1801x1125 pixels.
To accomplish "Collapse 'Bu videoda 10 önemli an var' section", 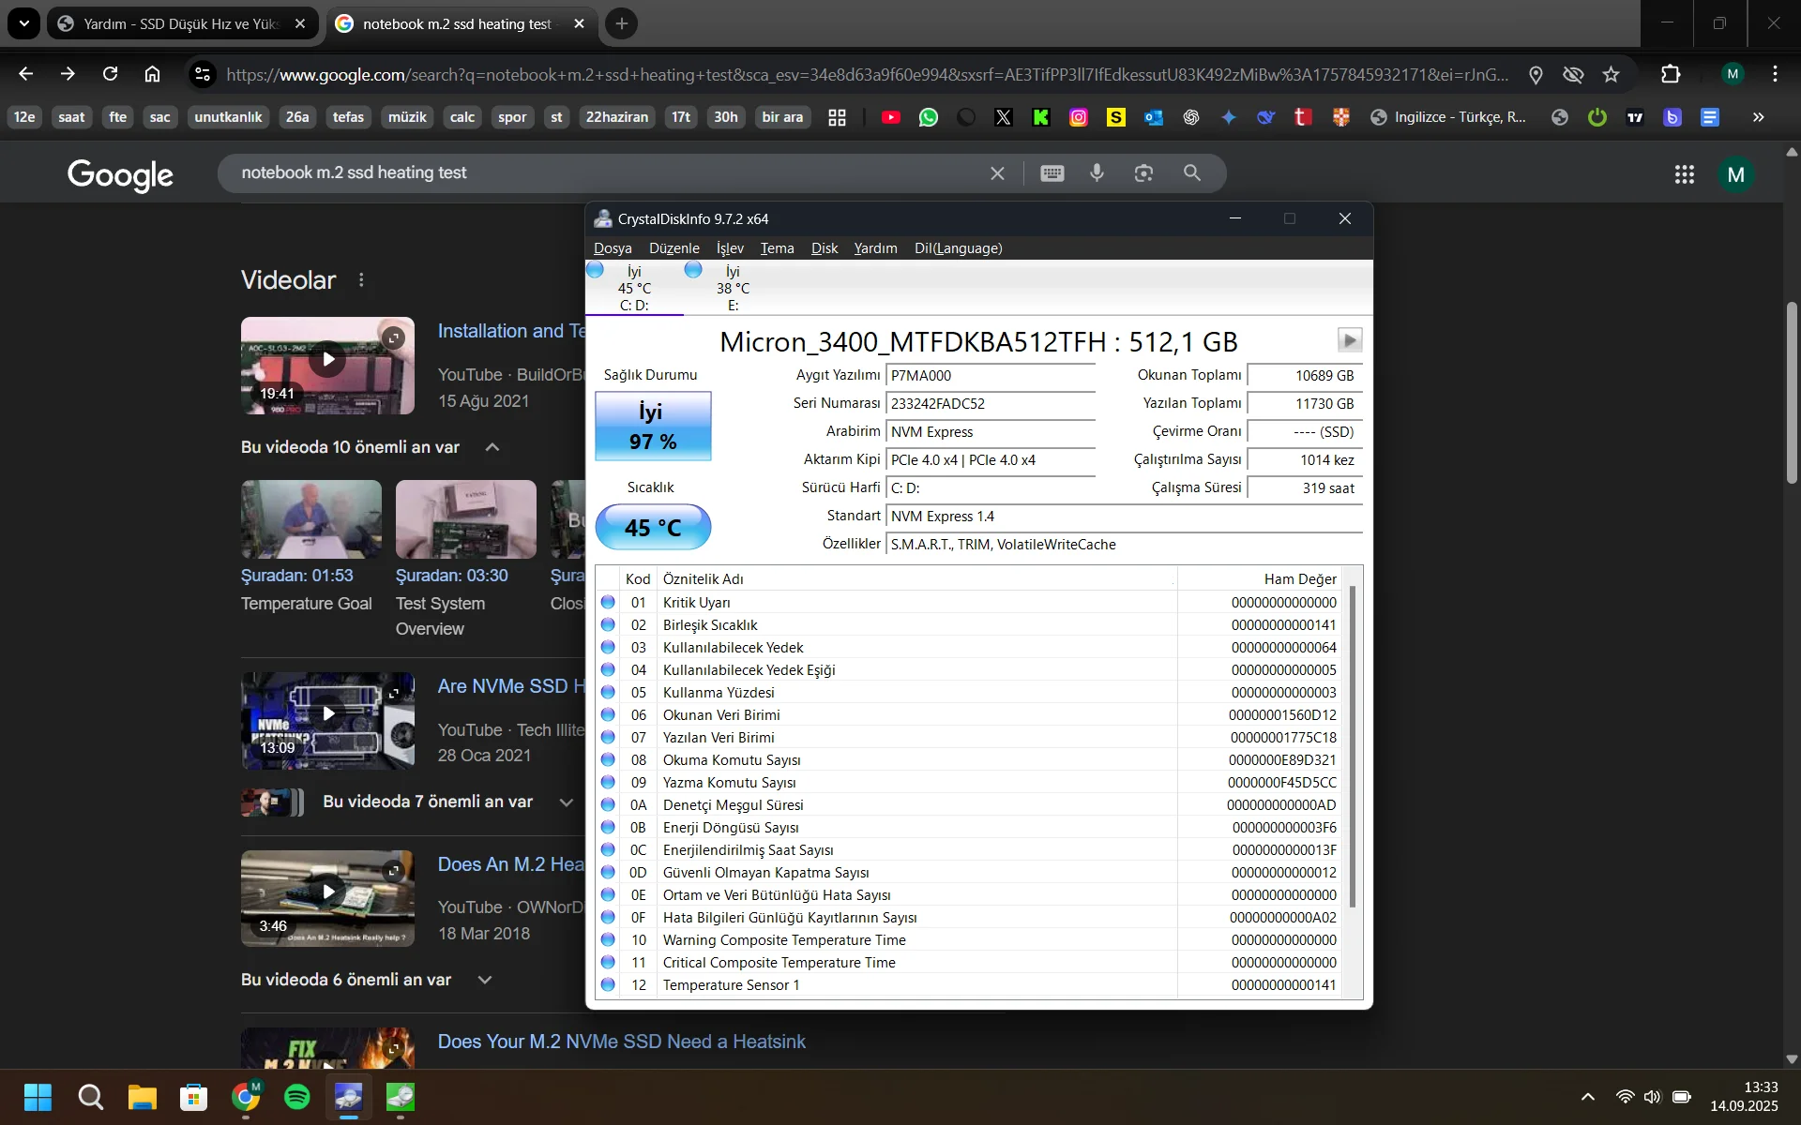I will (492, 447).
